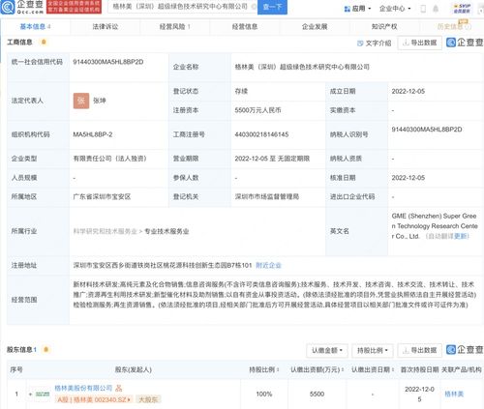Click the 大股东 tag
Screen dimensions: 484x409
click(148, 399)
